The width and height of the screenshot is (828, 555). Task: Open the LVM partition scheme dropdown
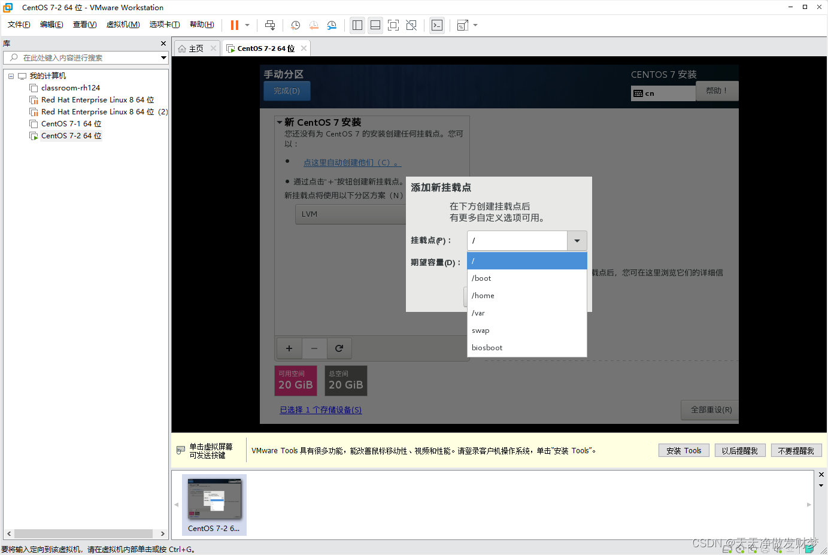coord(351,214)
